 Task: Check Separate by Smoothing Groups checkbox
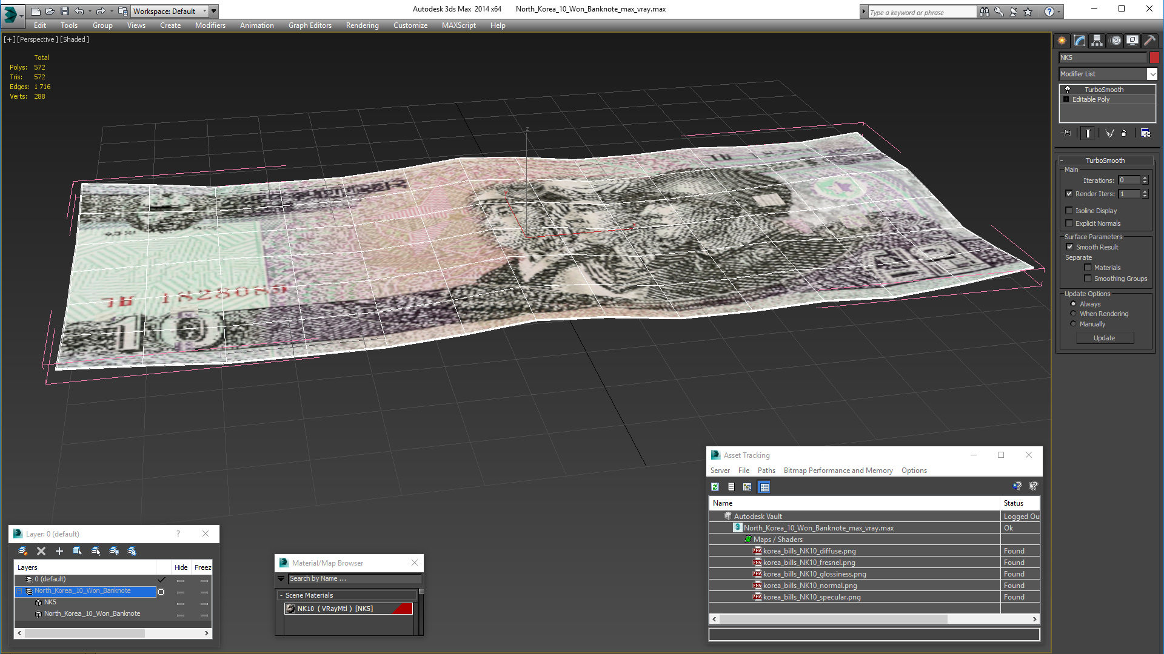1088,279
